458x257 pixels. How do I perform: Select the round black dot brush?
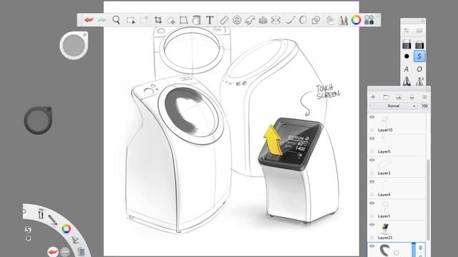pyautogui.click(x=406, y=56)
